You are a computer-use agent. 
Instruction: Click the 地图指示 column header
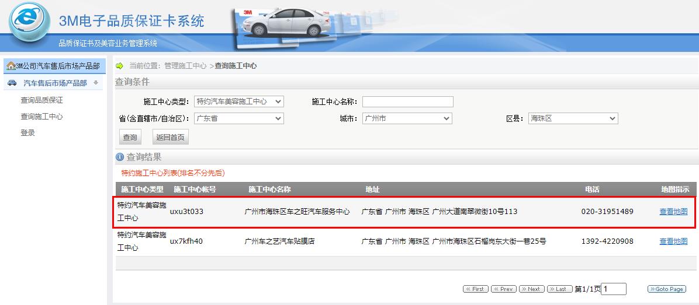[675, 190]
